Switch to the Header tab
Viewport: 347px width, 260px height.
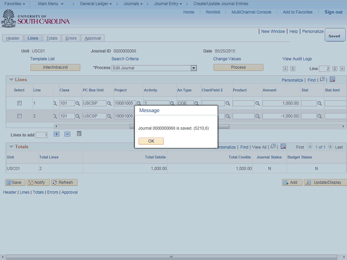[x=12, y=38]
